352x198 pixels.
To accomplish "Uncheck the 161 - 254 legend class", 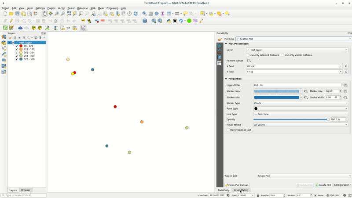I will (x=17, y=52).
